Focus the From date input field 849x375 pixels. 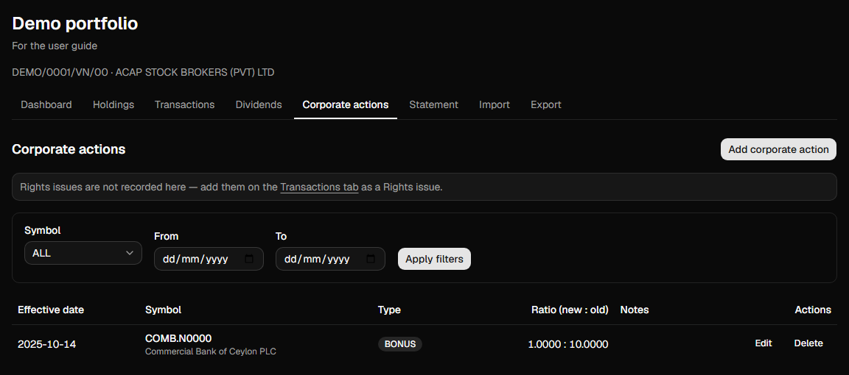tap(209, 259)
